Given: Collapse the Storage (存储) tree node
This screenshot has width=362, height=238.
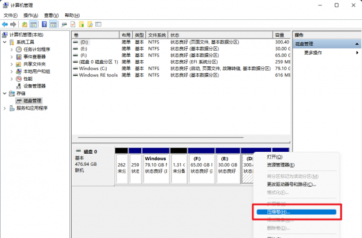Looking at the screenshot, I should click(x=5, y=93).
